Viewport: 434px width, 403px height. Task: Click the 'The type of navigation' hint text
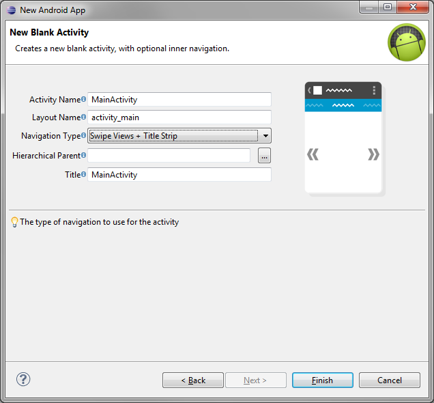coord(100,222)
